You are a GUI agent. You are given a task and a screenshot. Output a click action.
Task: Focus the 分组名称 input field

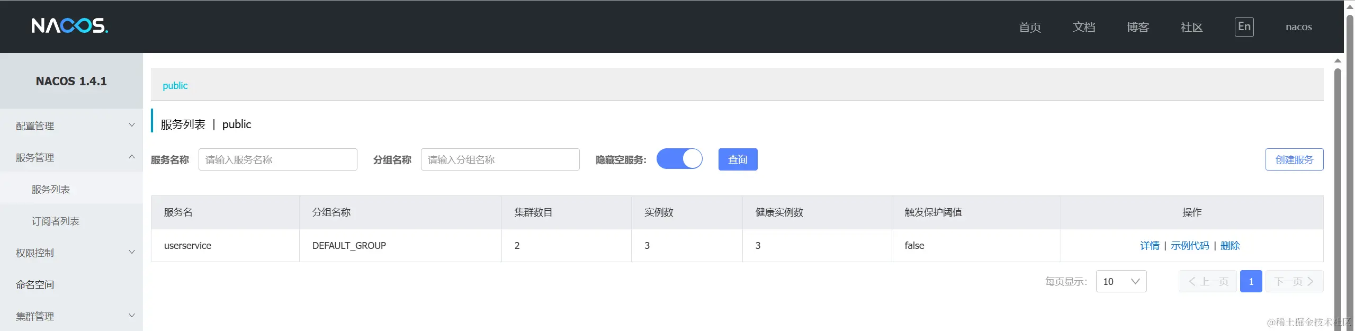point(500,159)
